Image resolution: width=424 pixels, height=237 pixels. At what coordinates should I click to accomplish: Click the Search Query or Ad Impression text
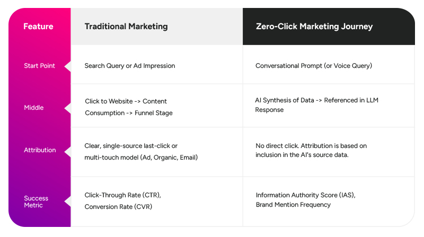(x=130, y=66)
